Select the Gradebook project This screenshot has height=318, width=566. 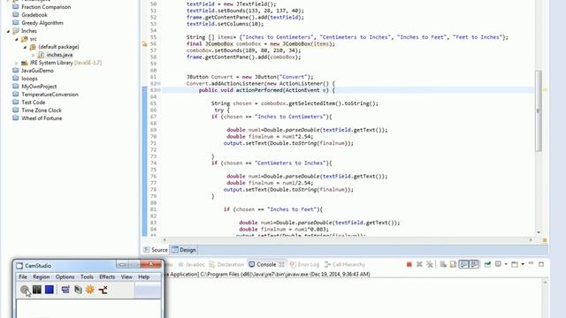coord(34,15)
